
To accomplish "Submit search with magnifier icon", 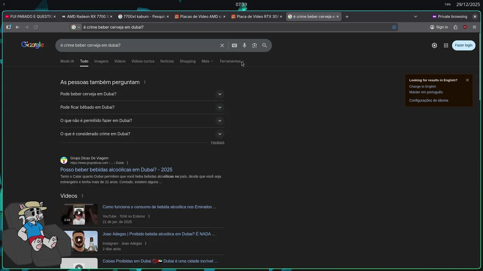I will 265,45.
